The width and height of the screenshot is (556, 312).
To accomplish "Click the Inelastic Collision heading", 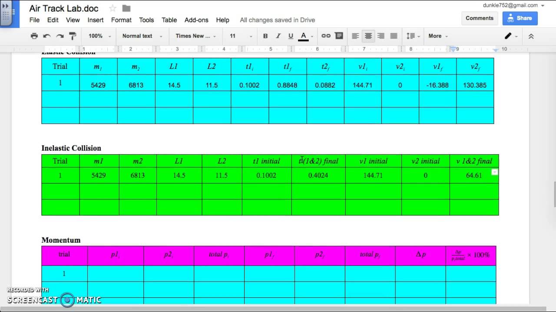I will [71, 148].
